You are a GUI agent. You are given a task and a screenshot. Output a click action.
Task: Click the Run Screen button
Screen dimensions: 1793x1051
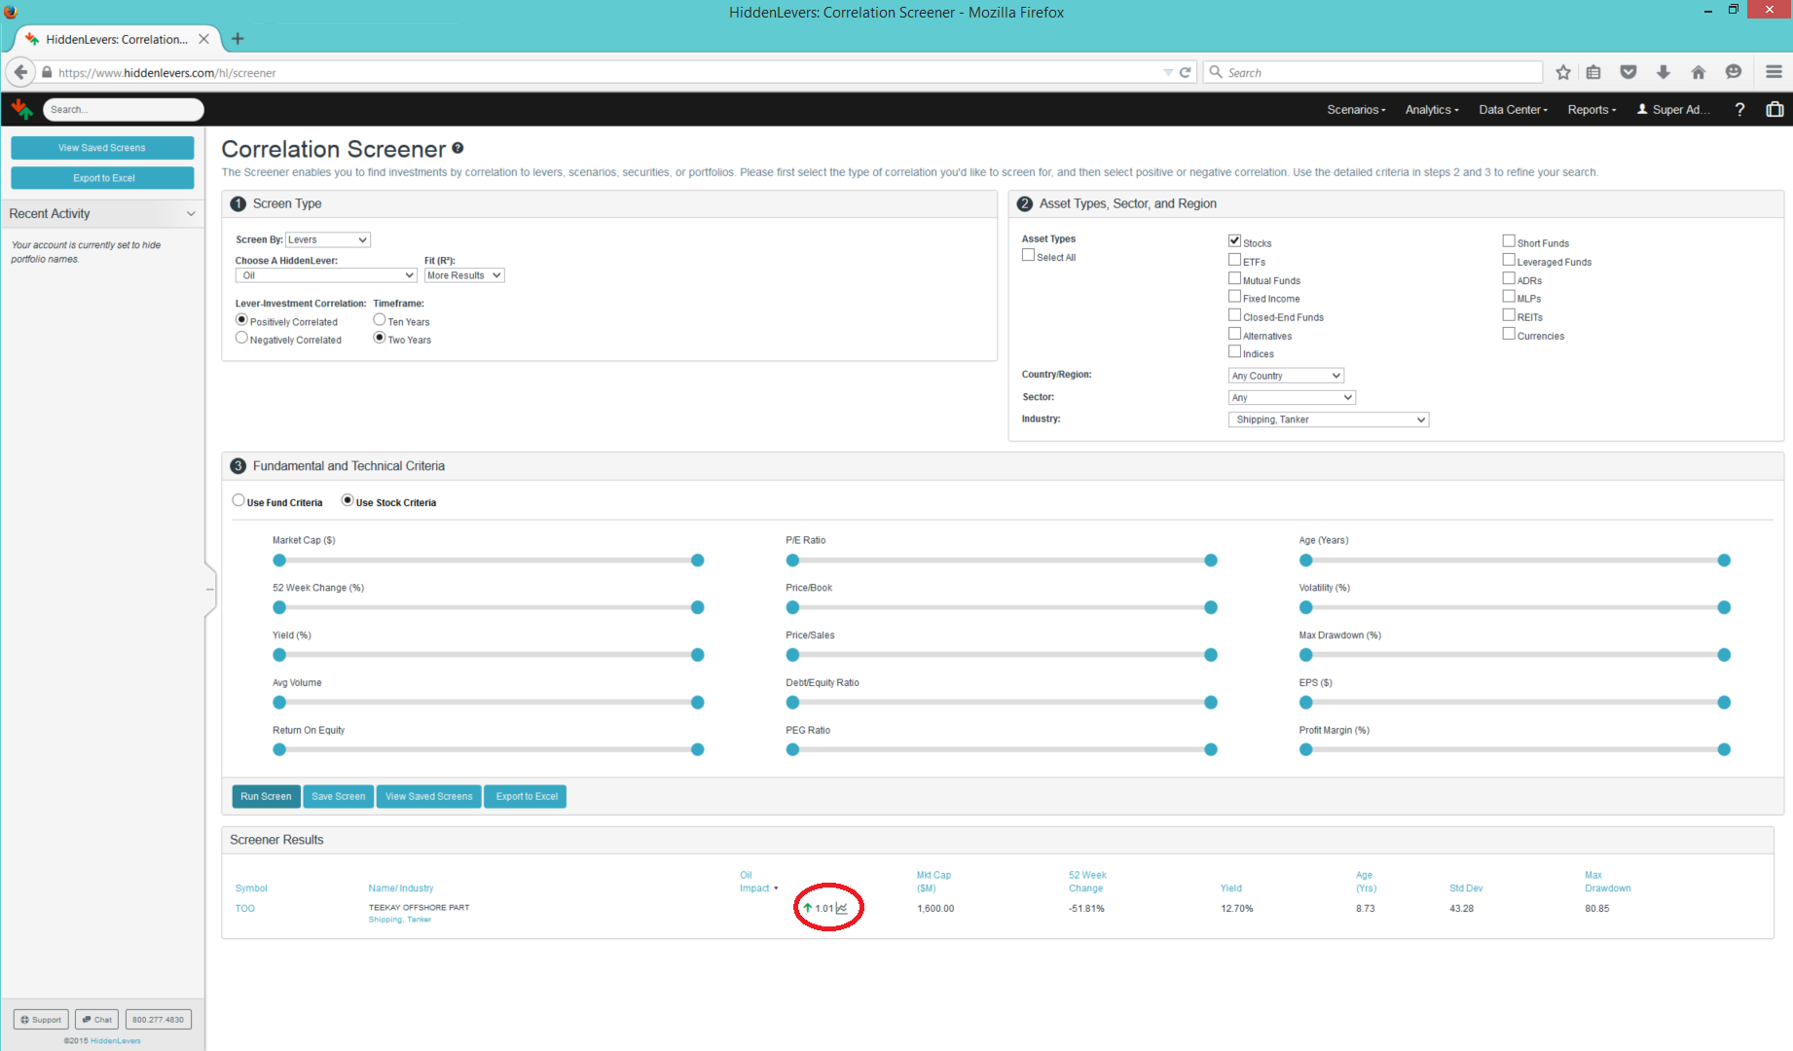[266, 796]
